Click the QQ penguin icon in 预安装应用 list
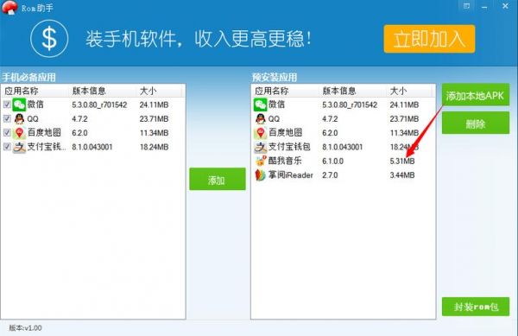 pos(261,118)
